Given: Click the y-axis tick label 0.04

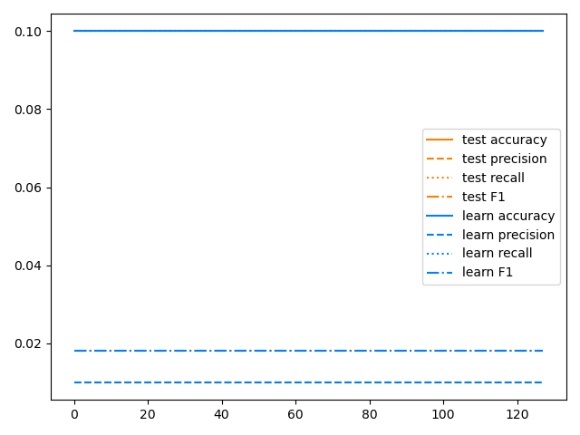Looking at the screenshot, I should (x=28, y=266).
